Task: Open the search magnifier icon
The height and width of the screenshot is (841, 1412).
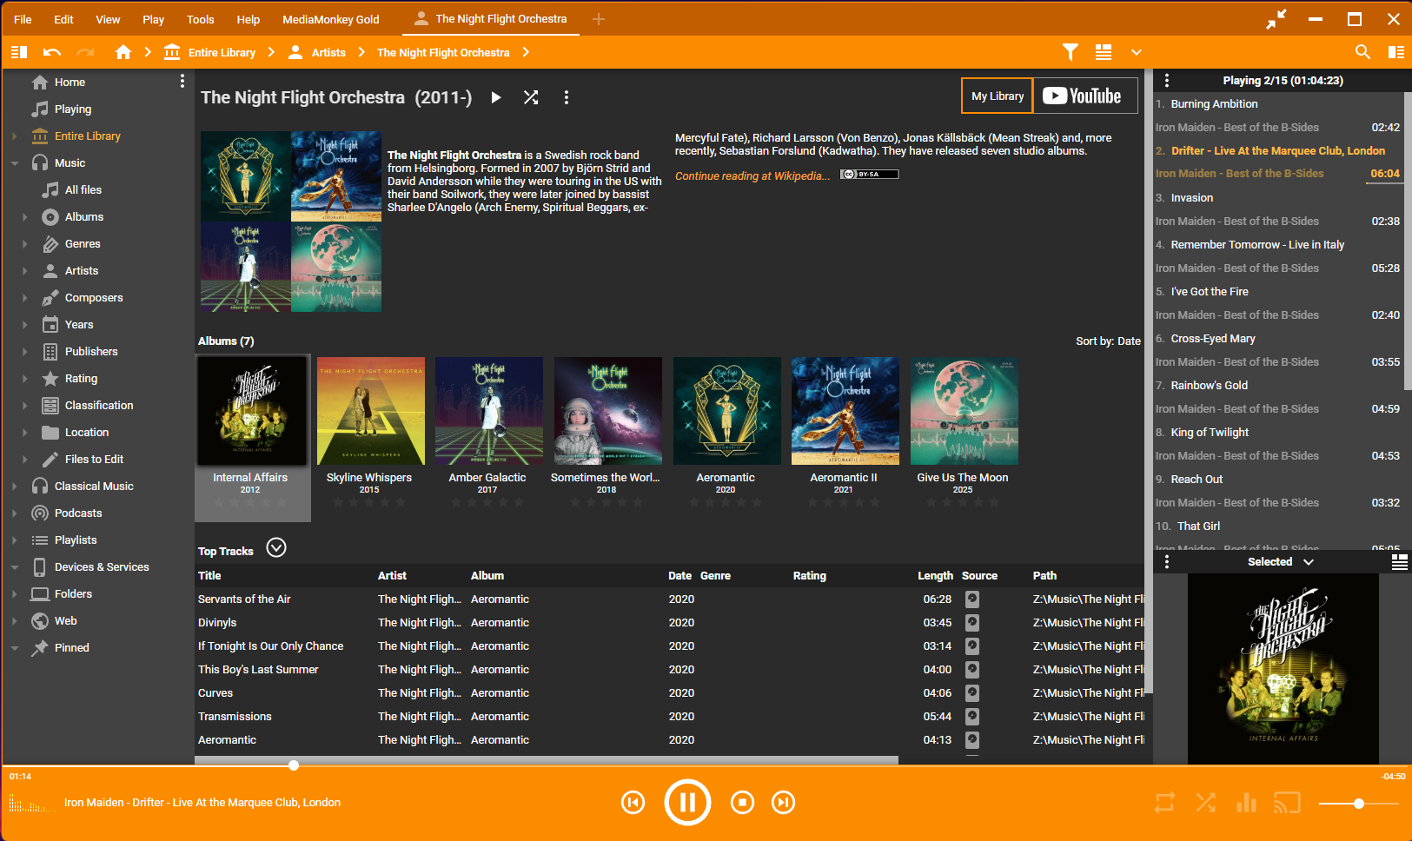Action: (1362, 52)
